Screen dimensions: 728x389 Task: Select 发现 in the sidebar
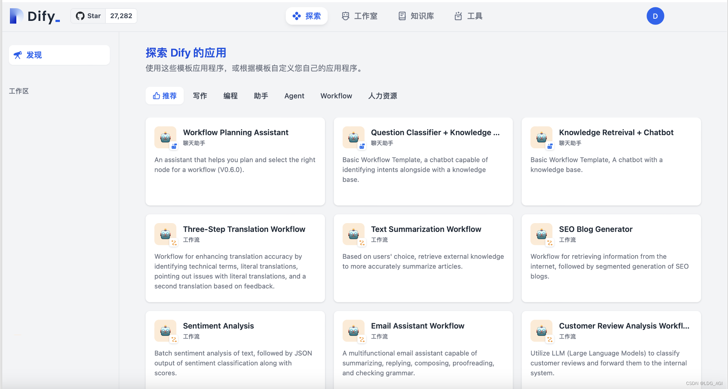[x=59, y=55]
